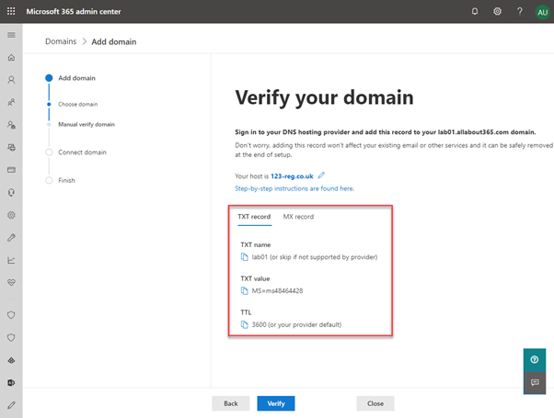Viewport: 554px width, 418px height.
Task: Open Support headset icon in sidebar
Action: [11, 193]
